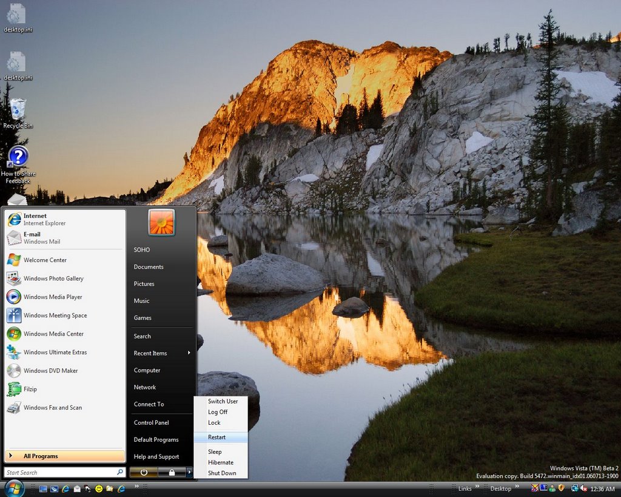Open Search from the Start menu right pane
The image size is (621, 497).
pos(161,336)
